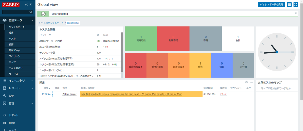Click the green success checkmark icon
Image resolution: width=303 pixels, height=131 pixels.
coord(43,14)
